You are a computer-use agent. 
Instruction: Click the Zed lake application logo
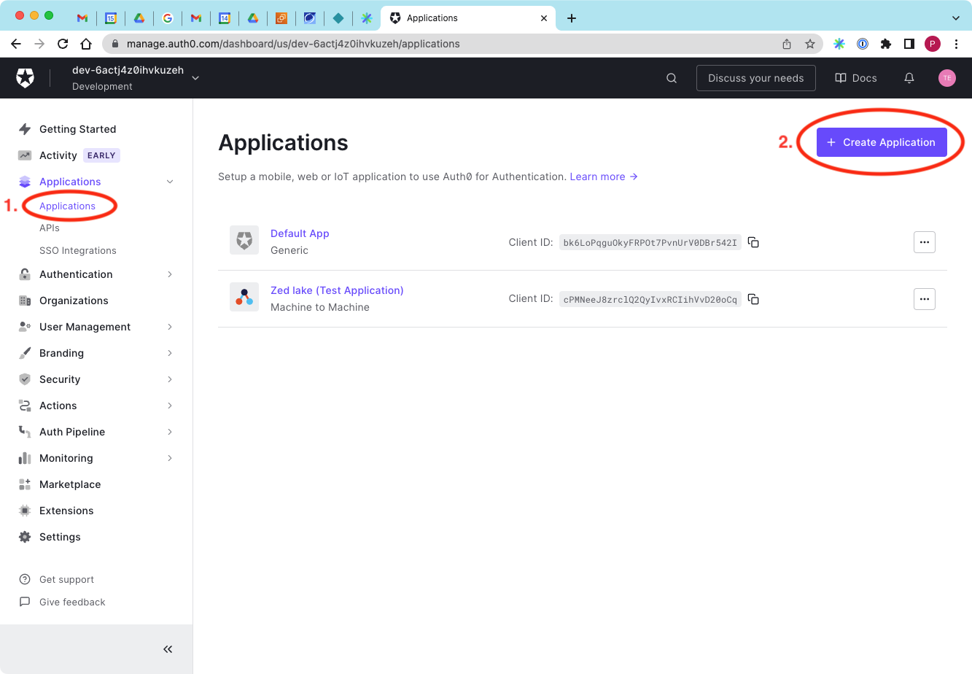(244, 297)
